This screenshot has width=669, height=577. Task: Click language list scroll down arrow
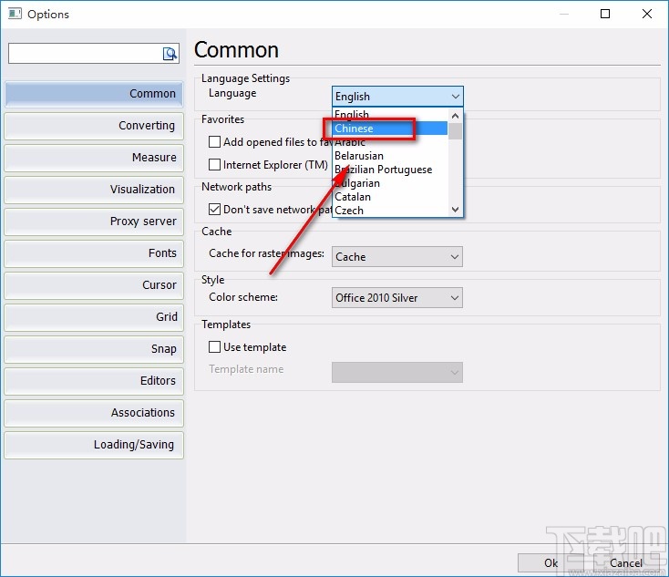click(455, 210)
